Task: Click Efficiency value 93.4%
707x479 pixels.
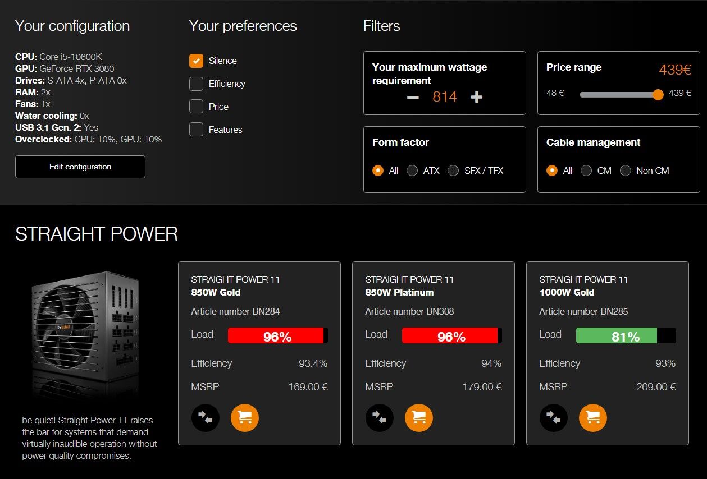Action: [x=313, y=363]
